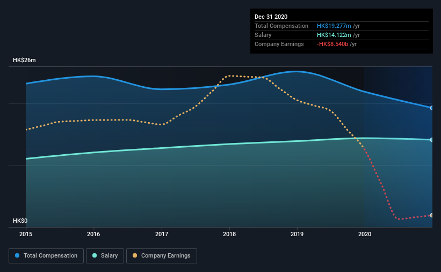Select the Company Earnings endpoint marker
Screen dimensions: 441x272
pyautogui.click(x=431, y=215)
